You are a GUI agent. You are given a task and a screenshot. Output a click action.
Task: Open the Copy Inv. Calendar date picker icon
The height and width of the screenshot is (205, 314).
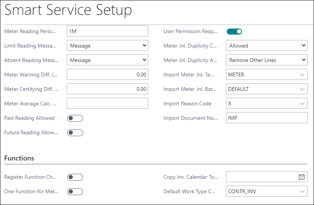coord(301,177)
